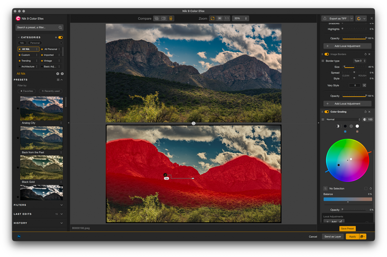387x257 pixels.
Task: Choose the All Personal category
Action: 51,49
